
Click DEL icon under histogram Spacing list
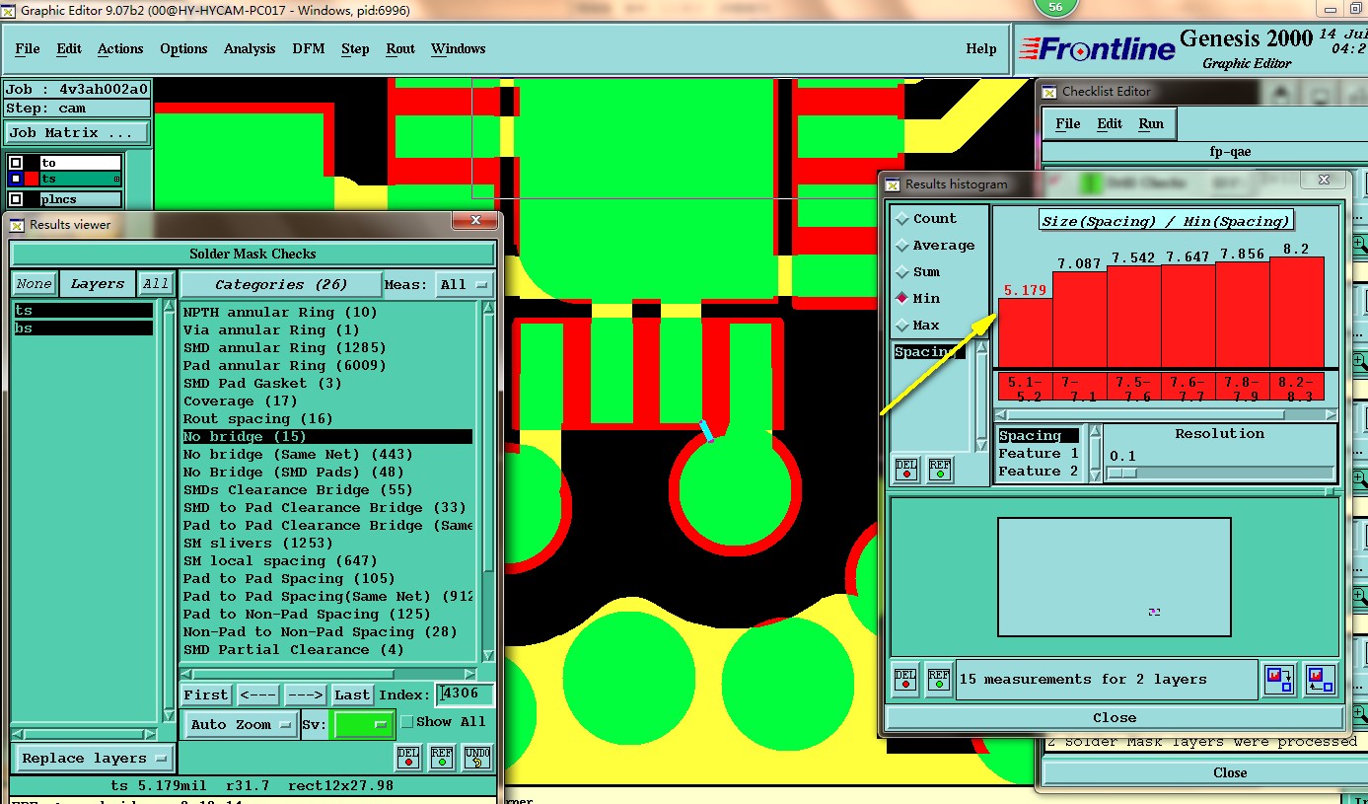(906, 470)
